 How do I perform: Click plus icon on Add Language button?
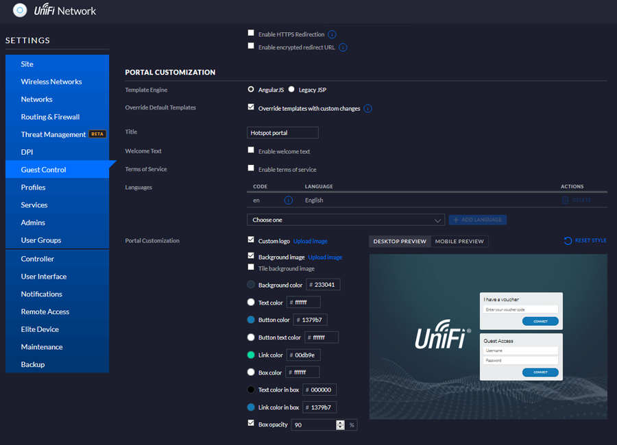click(457, 220)
